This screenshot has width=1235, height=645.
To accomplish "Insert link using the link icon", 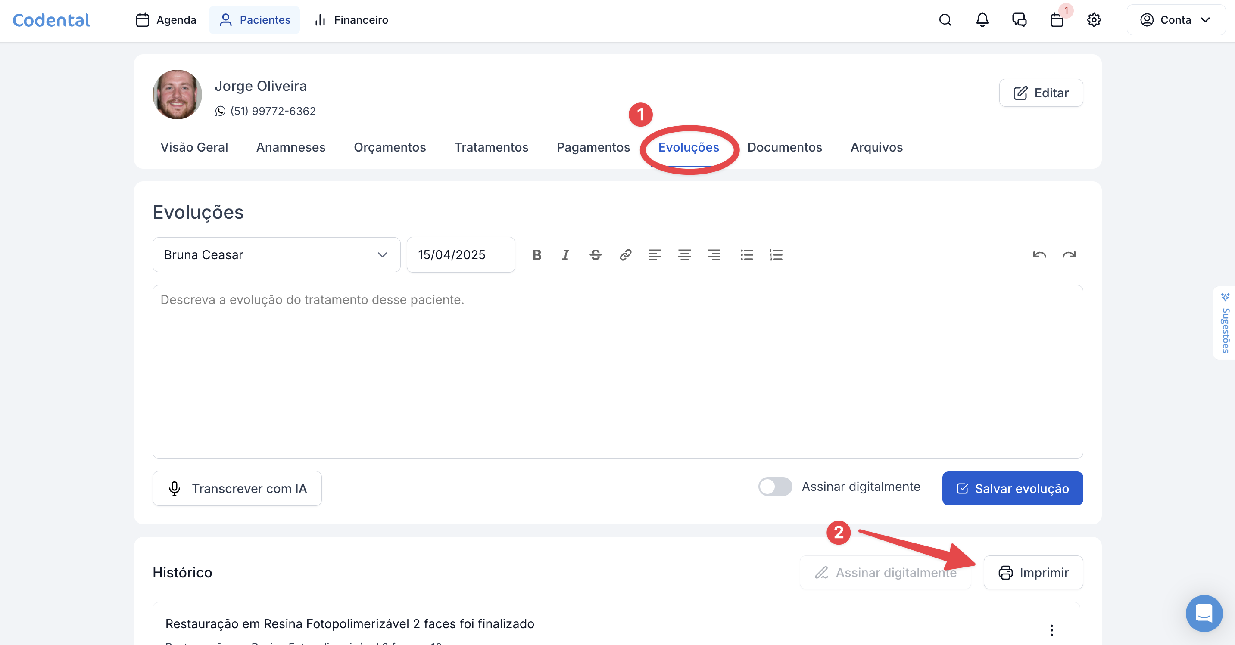I will click(x=625, y=255).
